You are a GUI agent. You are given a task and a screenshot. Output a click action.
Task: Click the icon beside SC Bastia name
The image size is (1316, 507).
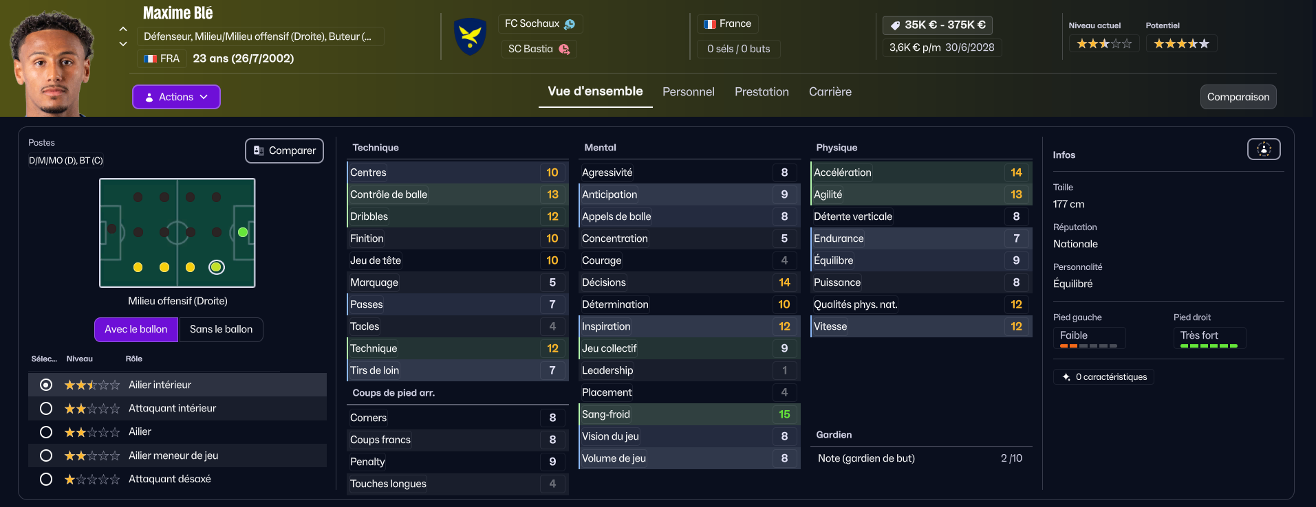pos(564,49)
